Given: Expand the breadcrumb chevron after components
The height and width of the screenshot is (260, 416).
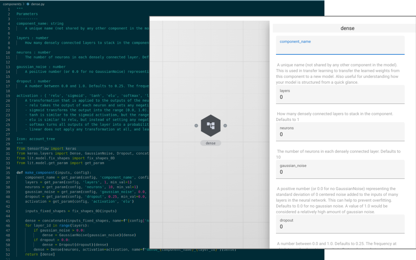Looking at the screenshot, I should (24, 4).
